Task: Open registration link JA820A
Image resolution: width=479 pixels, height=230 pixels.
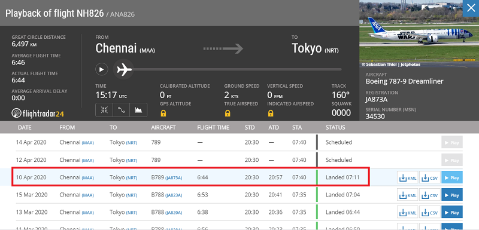Action: pos(174,213)
